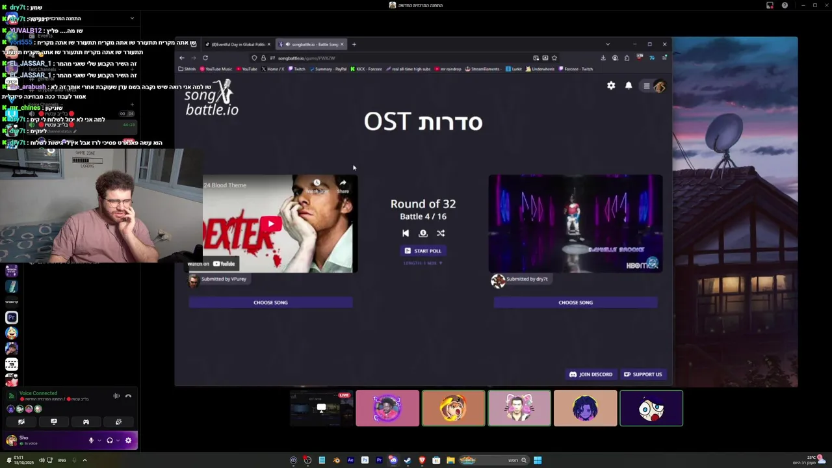Image resolution: width=832 pixels, height=468 pixels.
Task: Mute the Discord microphone
Action: [x=91, y=441]
